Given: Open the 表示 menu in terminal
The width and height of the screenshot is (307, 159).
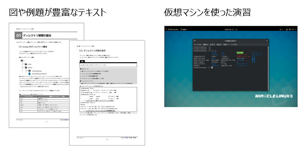Looking at the screenshot, I should (x=212, y=45).
